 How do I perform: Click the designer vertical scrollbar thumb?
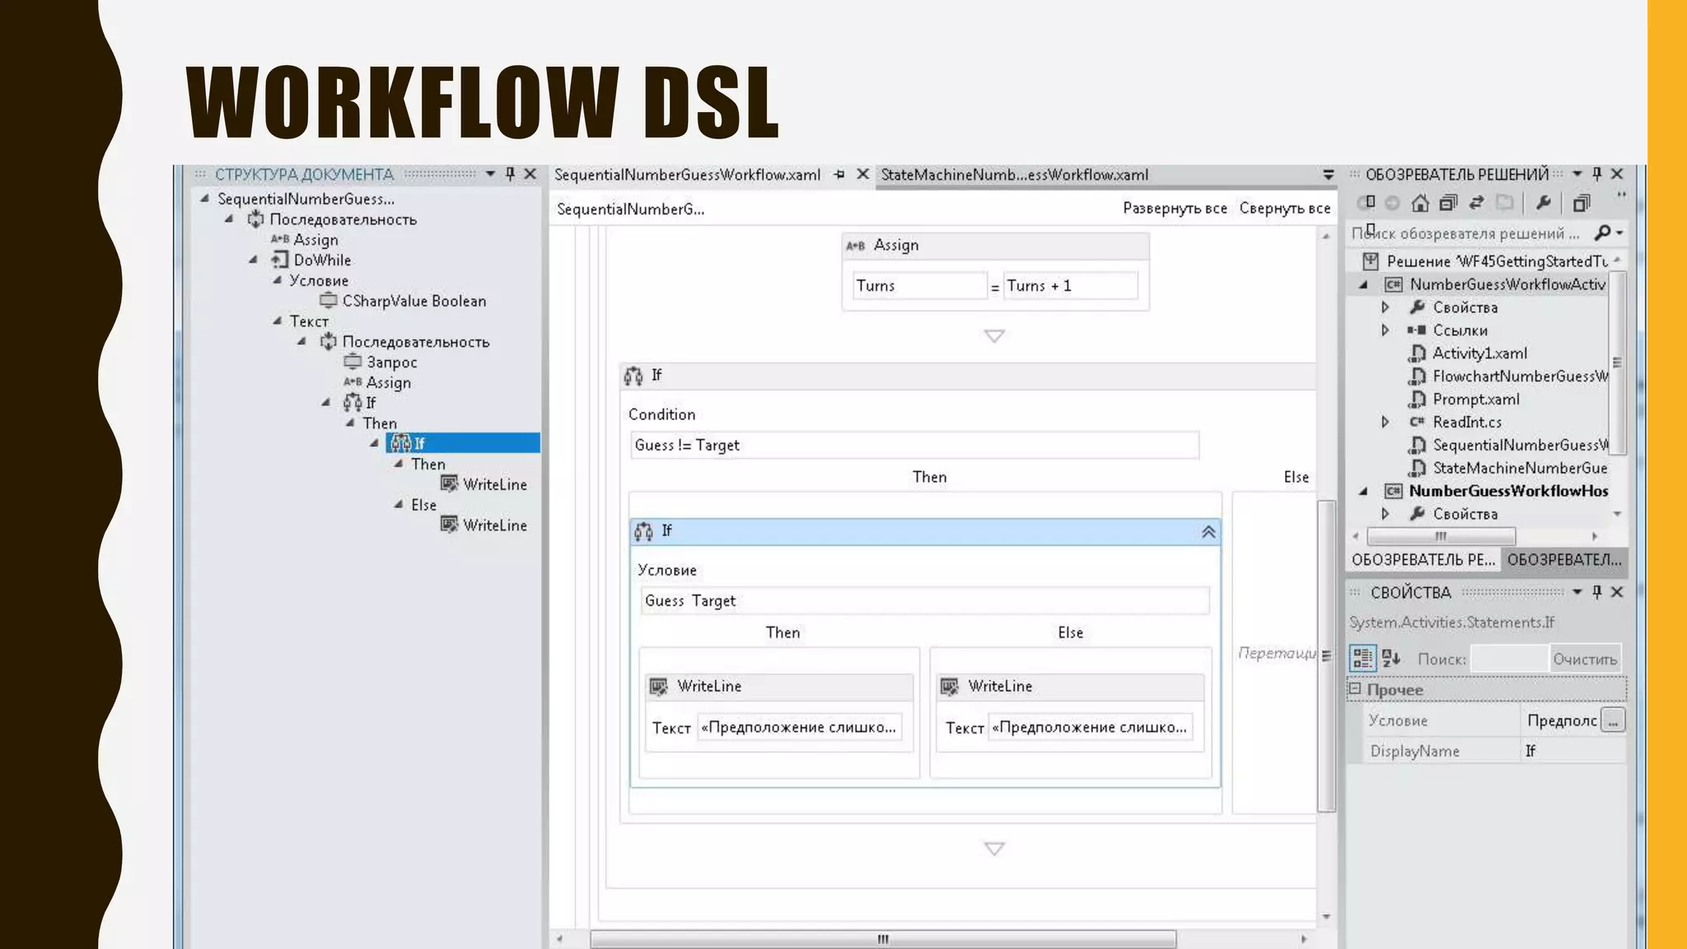(x=1325, y=657)
